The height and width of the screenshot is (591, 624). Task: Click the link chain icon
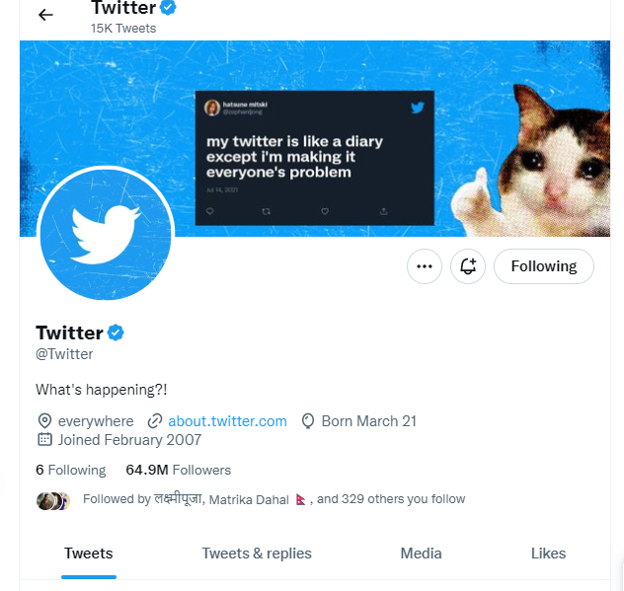coord(155,421)
